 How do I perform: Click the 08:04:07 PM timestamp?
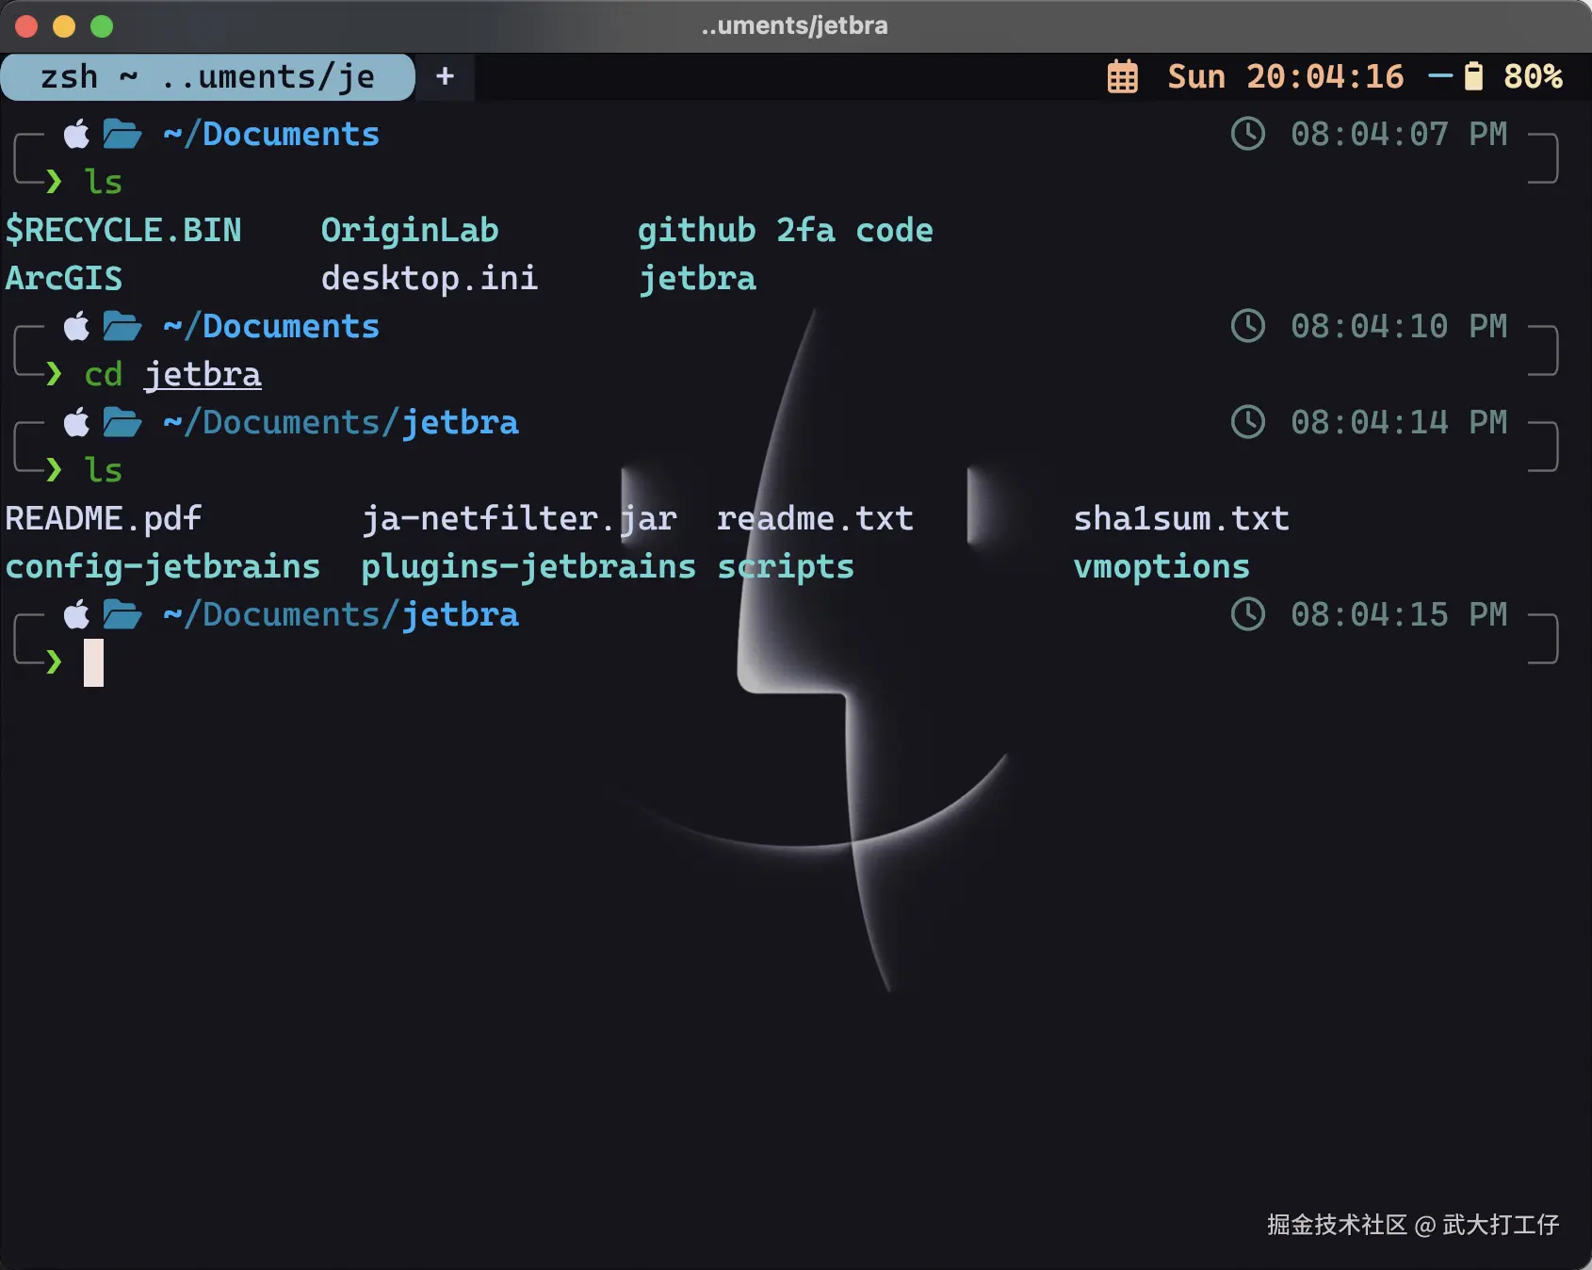[1398, 134]
